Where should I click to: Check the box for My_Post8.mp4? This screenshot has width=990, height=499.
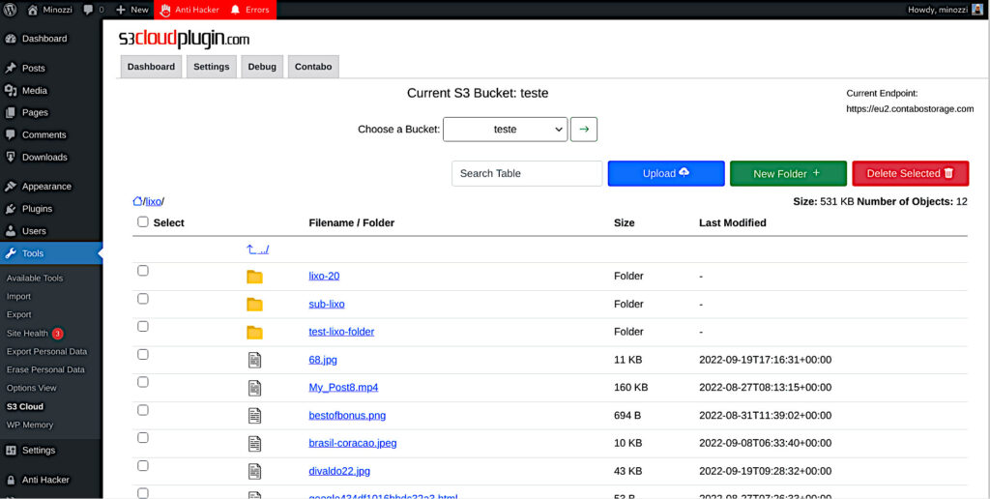tap(143, 382)
